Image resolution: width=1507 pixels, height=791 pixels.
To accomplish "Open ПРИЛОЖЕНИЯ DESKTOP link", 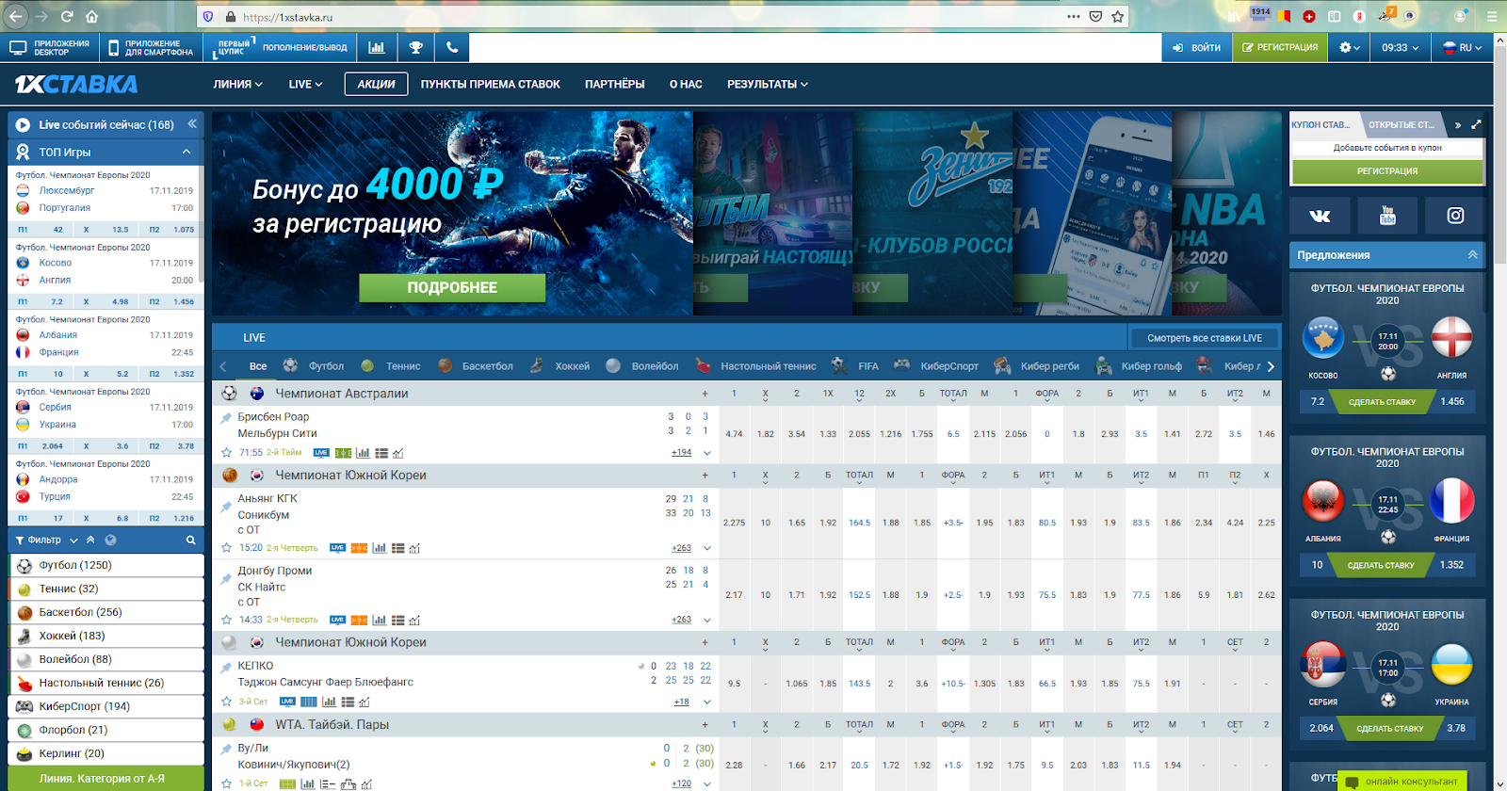I will click(x=50, y=47).
